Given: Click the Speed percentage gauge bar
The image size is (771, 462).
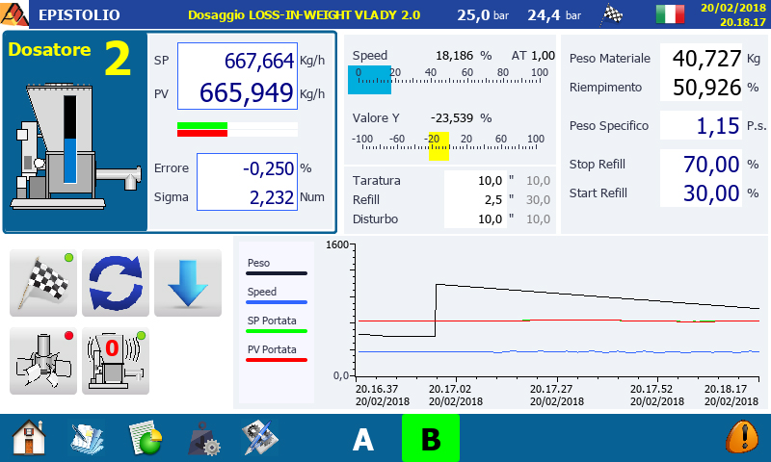Looking at the screenshot, I should click(x=448, y=80).
